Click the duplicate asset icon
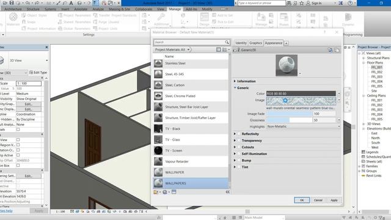The height and width of the screenshot is (220, 391). [x=337, y=50]
